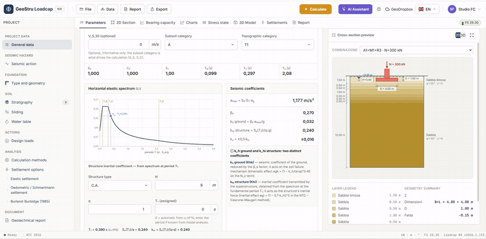Screen dimensions: 486x239
Task: Switch preview to 3D view
Action: pos(463,35)
